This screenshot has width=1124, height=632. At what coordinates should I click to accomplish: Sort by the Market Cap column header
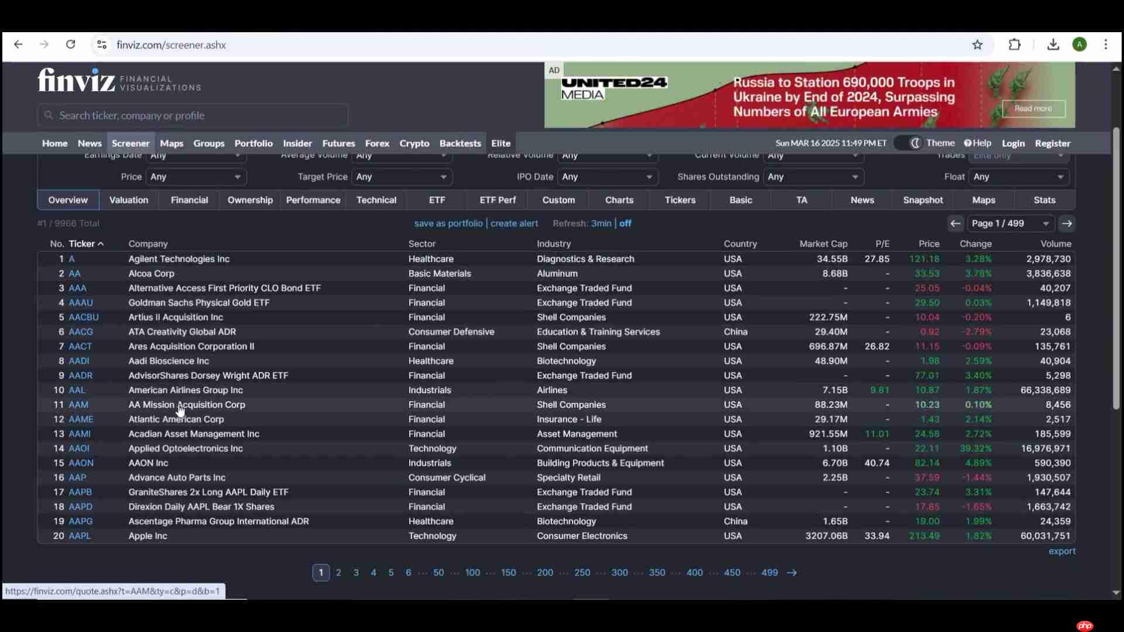(x=823, y=244)
